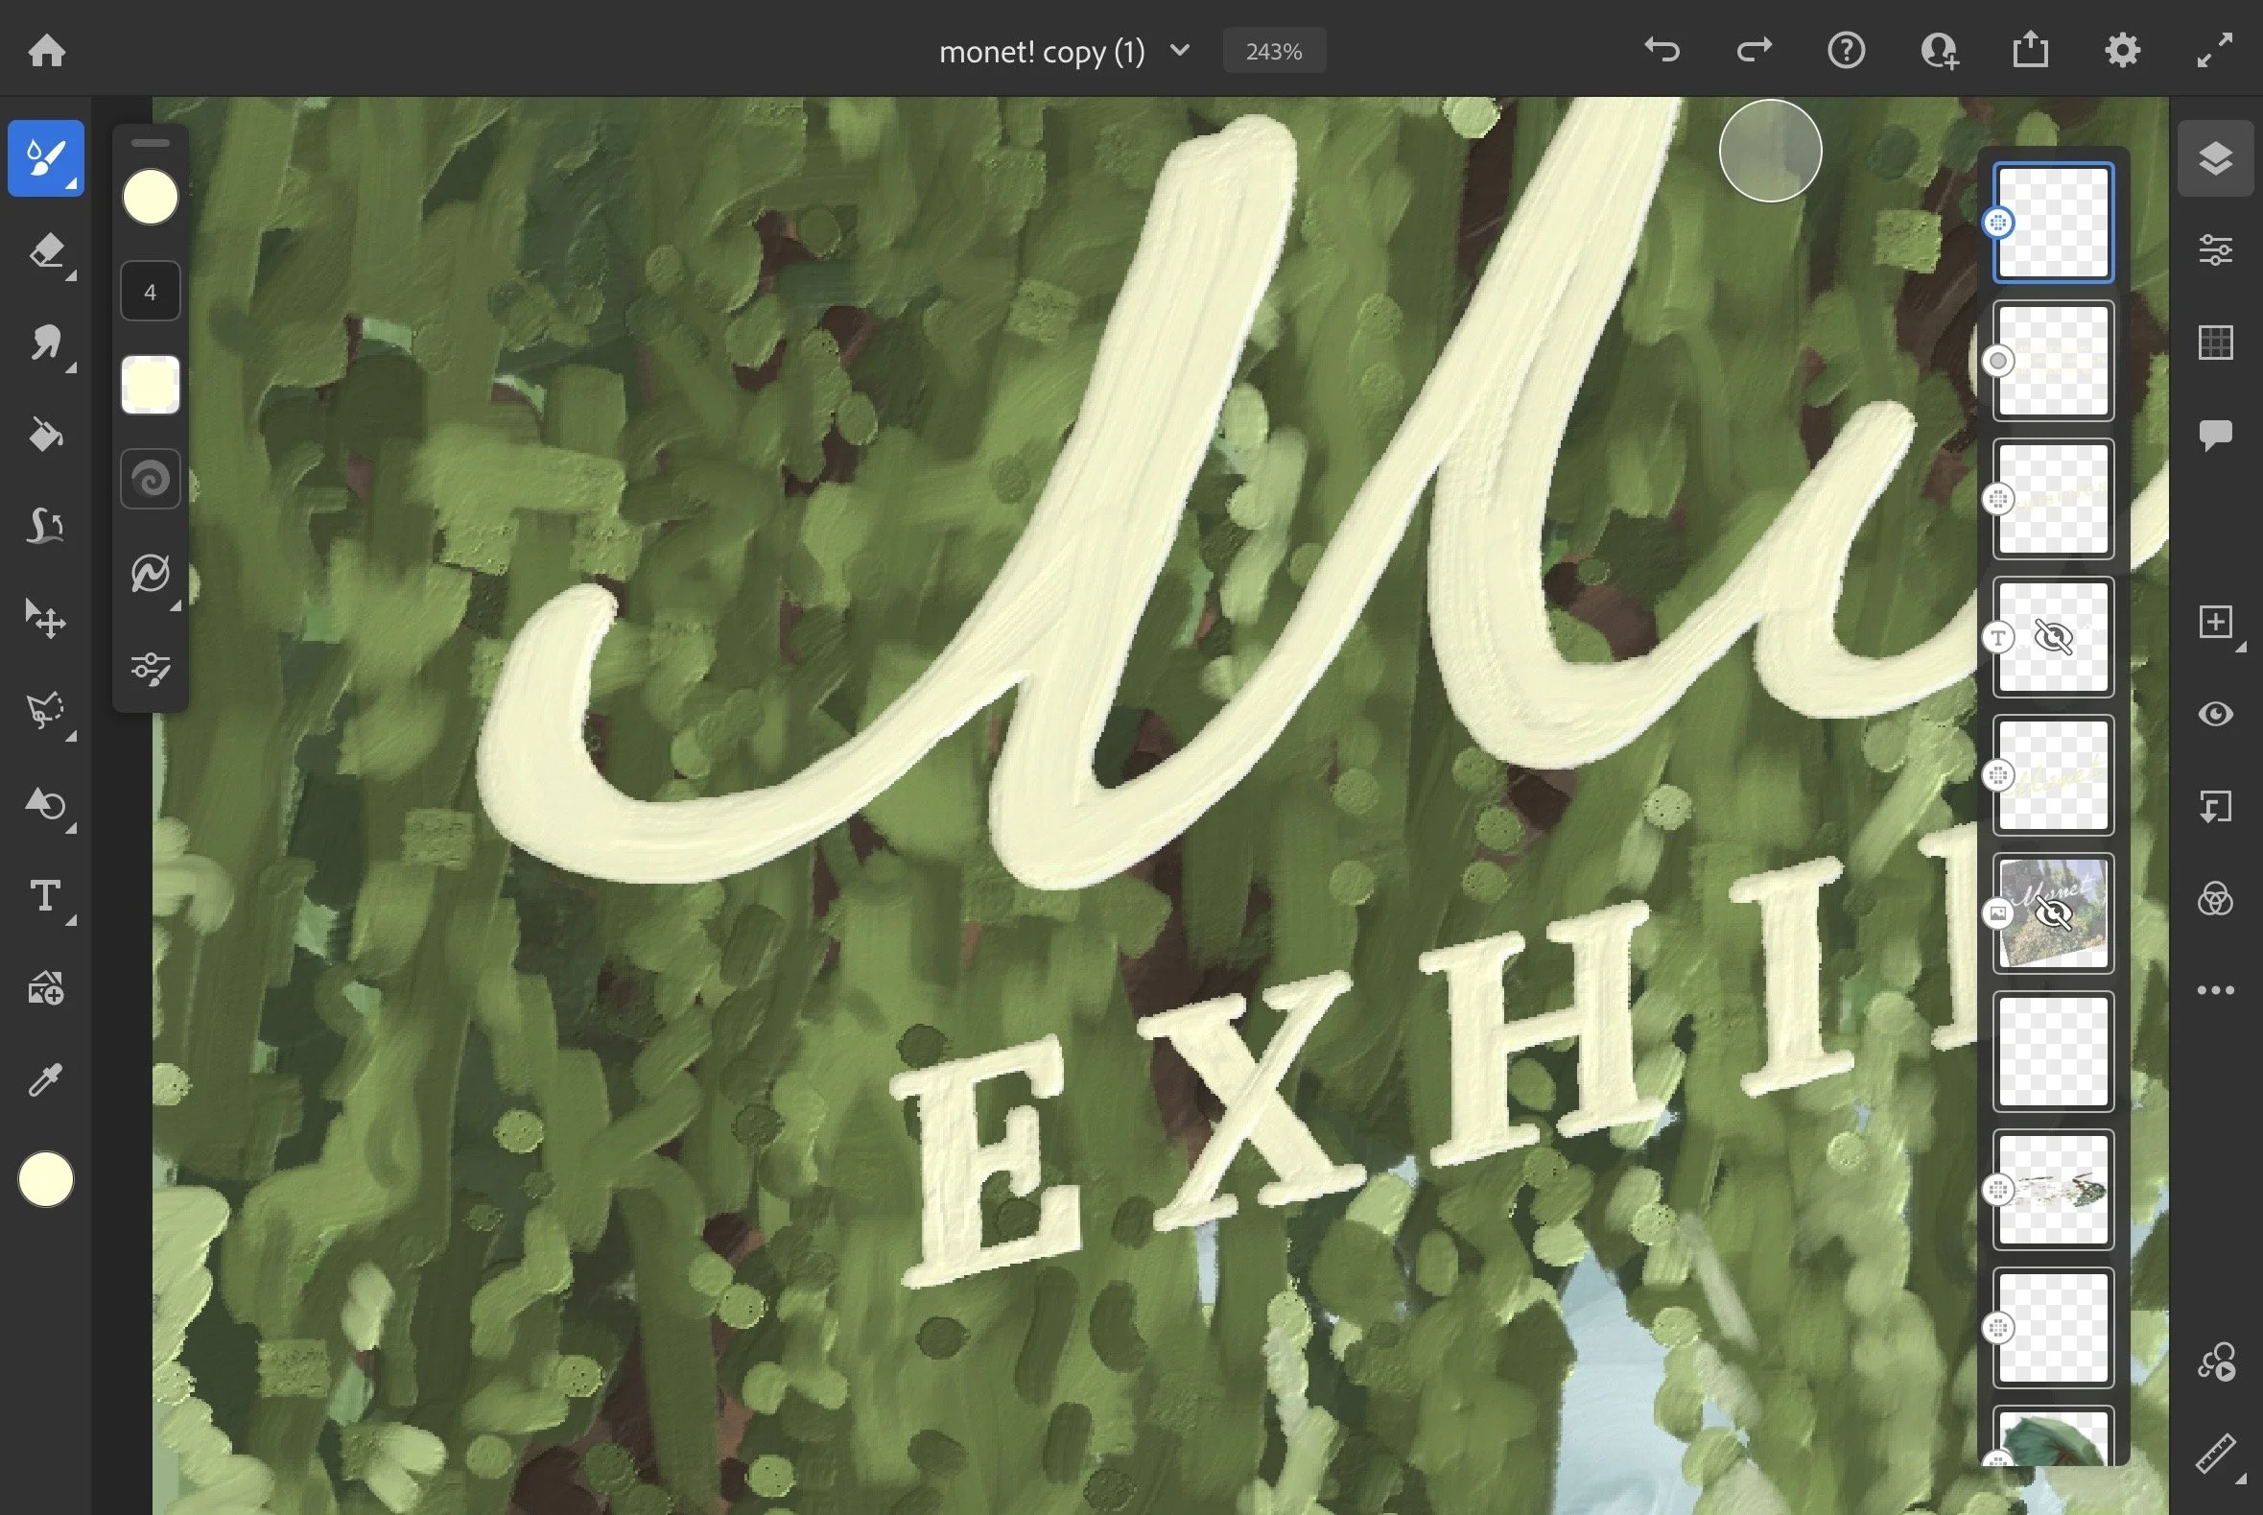The width and height of the screenshot is (2263, 1515).
Task: Select the Lasso selection tool
Action: 46,711
